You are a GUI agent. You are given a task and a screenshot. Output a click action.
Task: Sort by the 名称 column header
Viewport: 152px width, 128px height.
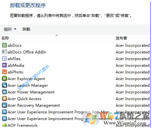coord(5,38)
